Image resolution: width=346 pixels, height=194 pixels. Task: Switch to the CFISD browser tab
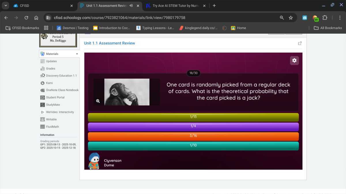click(x=43, y=5)
